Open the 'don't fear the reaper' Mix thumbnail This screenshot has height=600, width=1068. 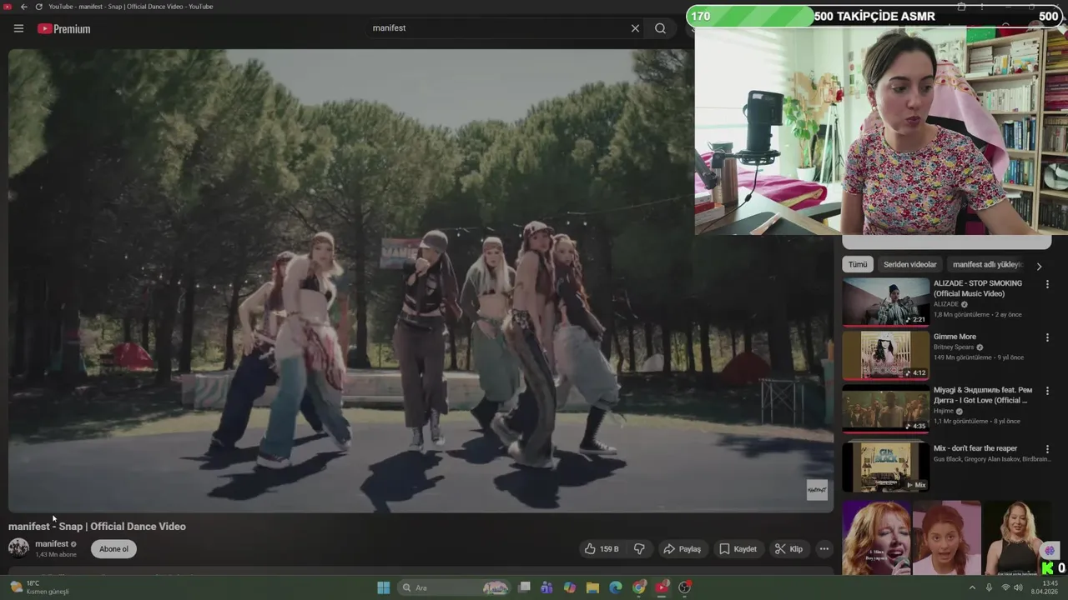tap(886, 467)
